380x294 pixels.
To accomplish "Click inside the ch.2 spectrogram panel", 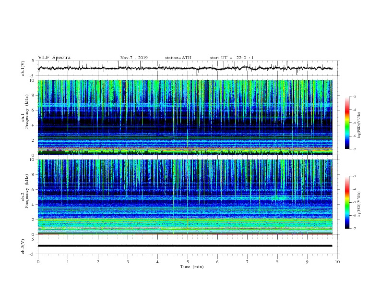I will click(185, 197).
